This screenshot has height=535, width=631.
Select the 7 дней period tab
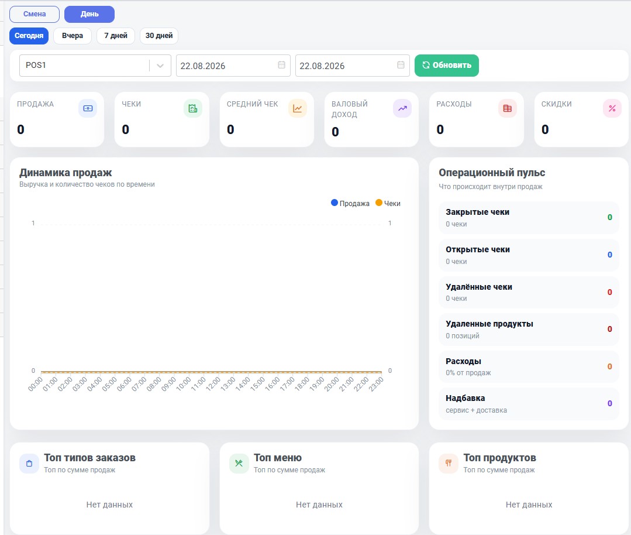click(x=116, y=36)
